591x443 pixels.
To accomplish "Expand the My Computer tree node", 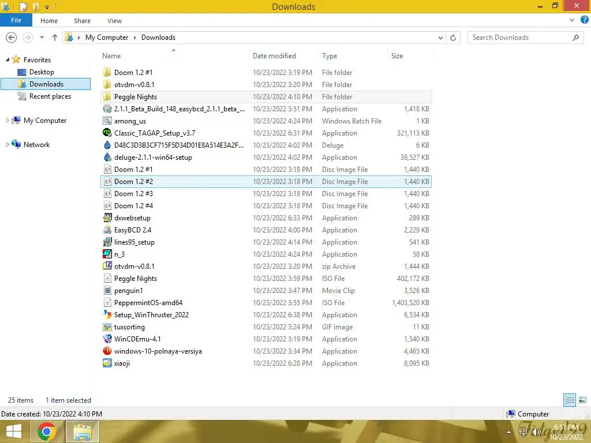I will (8, 120).
